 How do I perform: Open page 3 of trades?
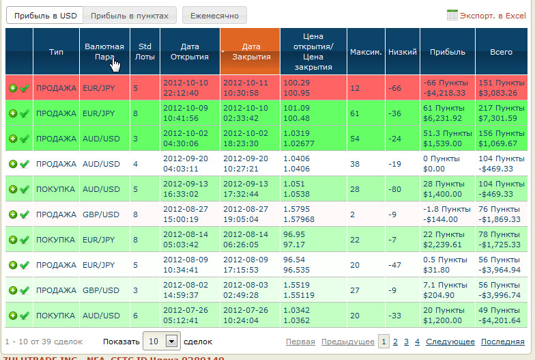(407, 342)
